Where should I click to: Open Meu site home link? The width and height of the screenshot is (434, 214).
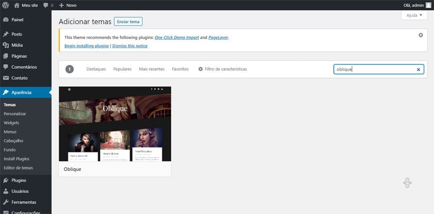[26, 5]
